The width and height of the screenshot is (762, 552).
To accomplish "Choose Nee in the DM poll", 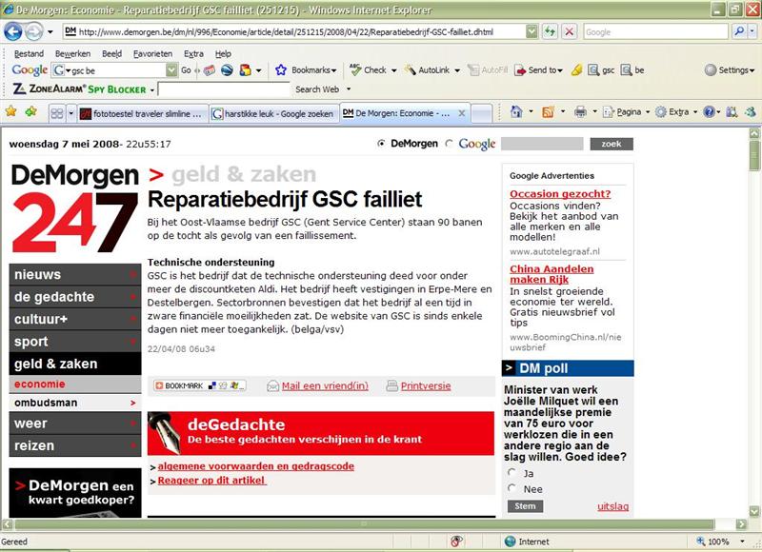I will click(x=511, y=488).
